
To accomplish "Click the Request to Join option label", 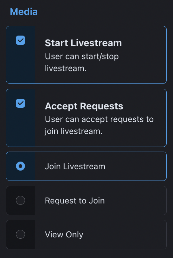I will (75, 200).
